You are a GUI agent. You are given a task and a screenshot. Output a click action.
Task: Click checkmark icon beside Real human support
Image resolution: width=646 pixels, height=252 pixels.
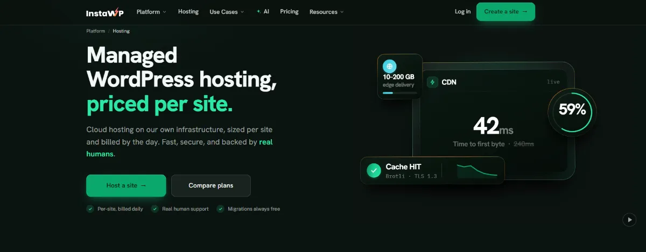(x=155, y=208)
